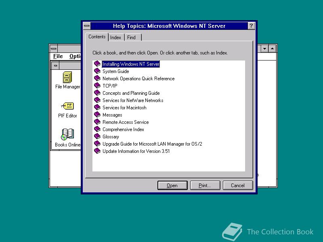Image resolution: width=323 pixels, height=242 pixels.
Task: Click book icon for Services for Macintosh
Action: pos(97,107)
